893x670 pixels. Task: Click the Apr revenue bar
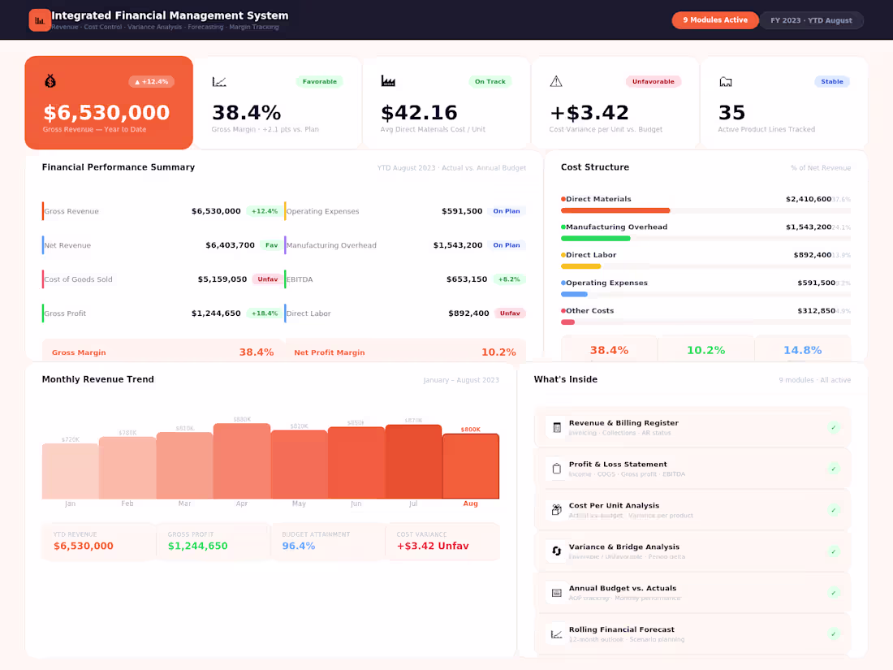(242, 461)
